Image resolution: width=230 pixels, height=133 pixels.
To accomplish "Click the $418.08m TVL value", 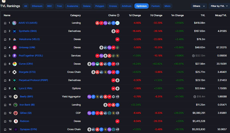I will pos(199,23).
